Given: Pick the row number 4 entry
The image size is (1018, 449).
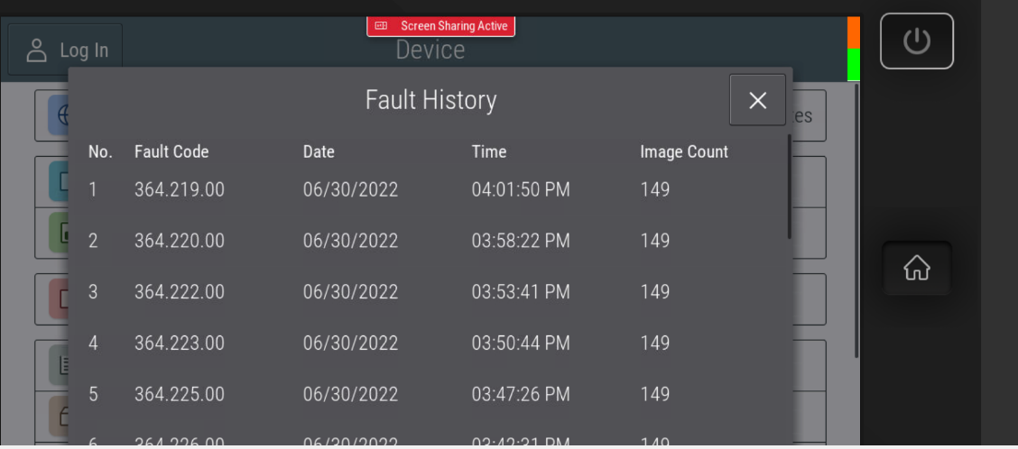Looking at the screenshot, I should pyautogui.click(x=93, y=344).
